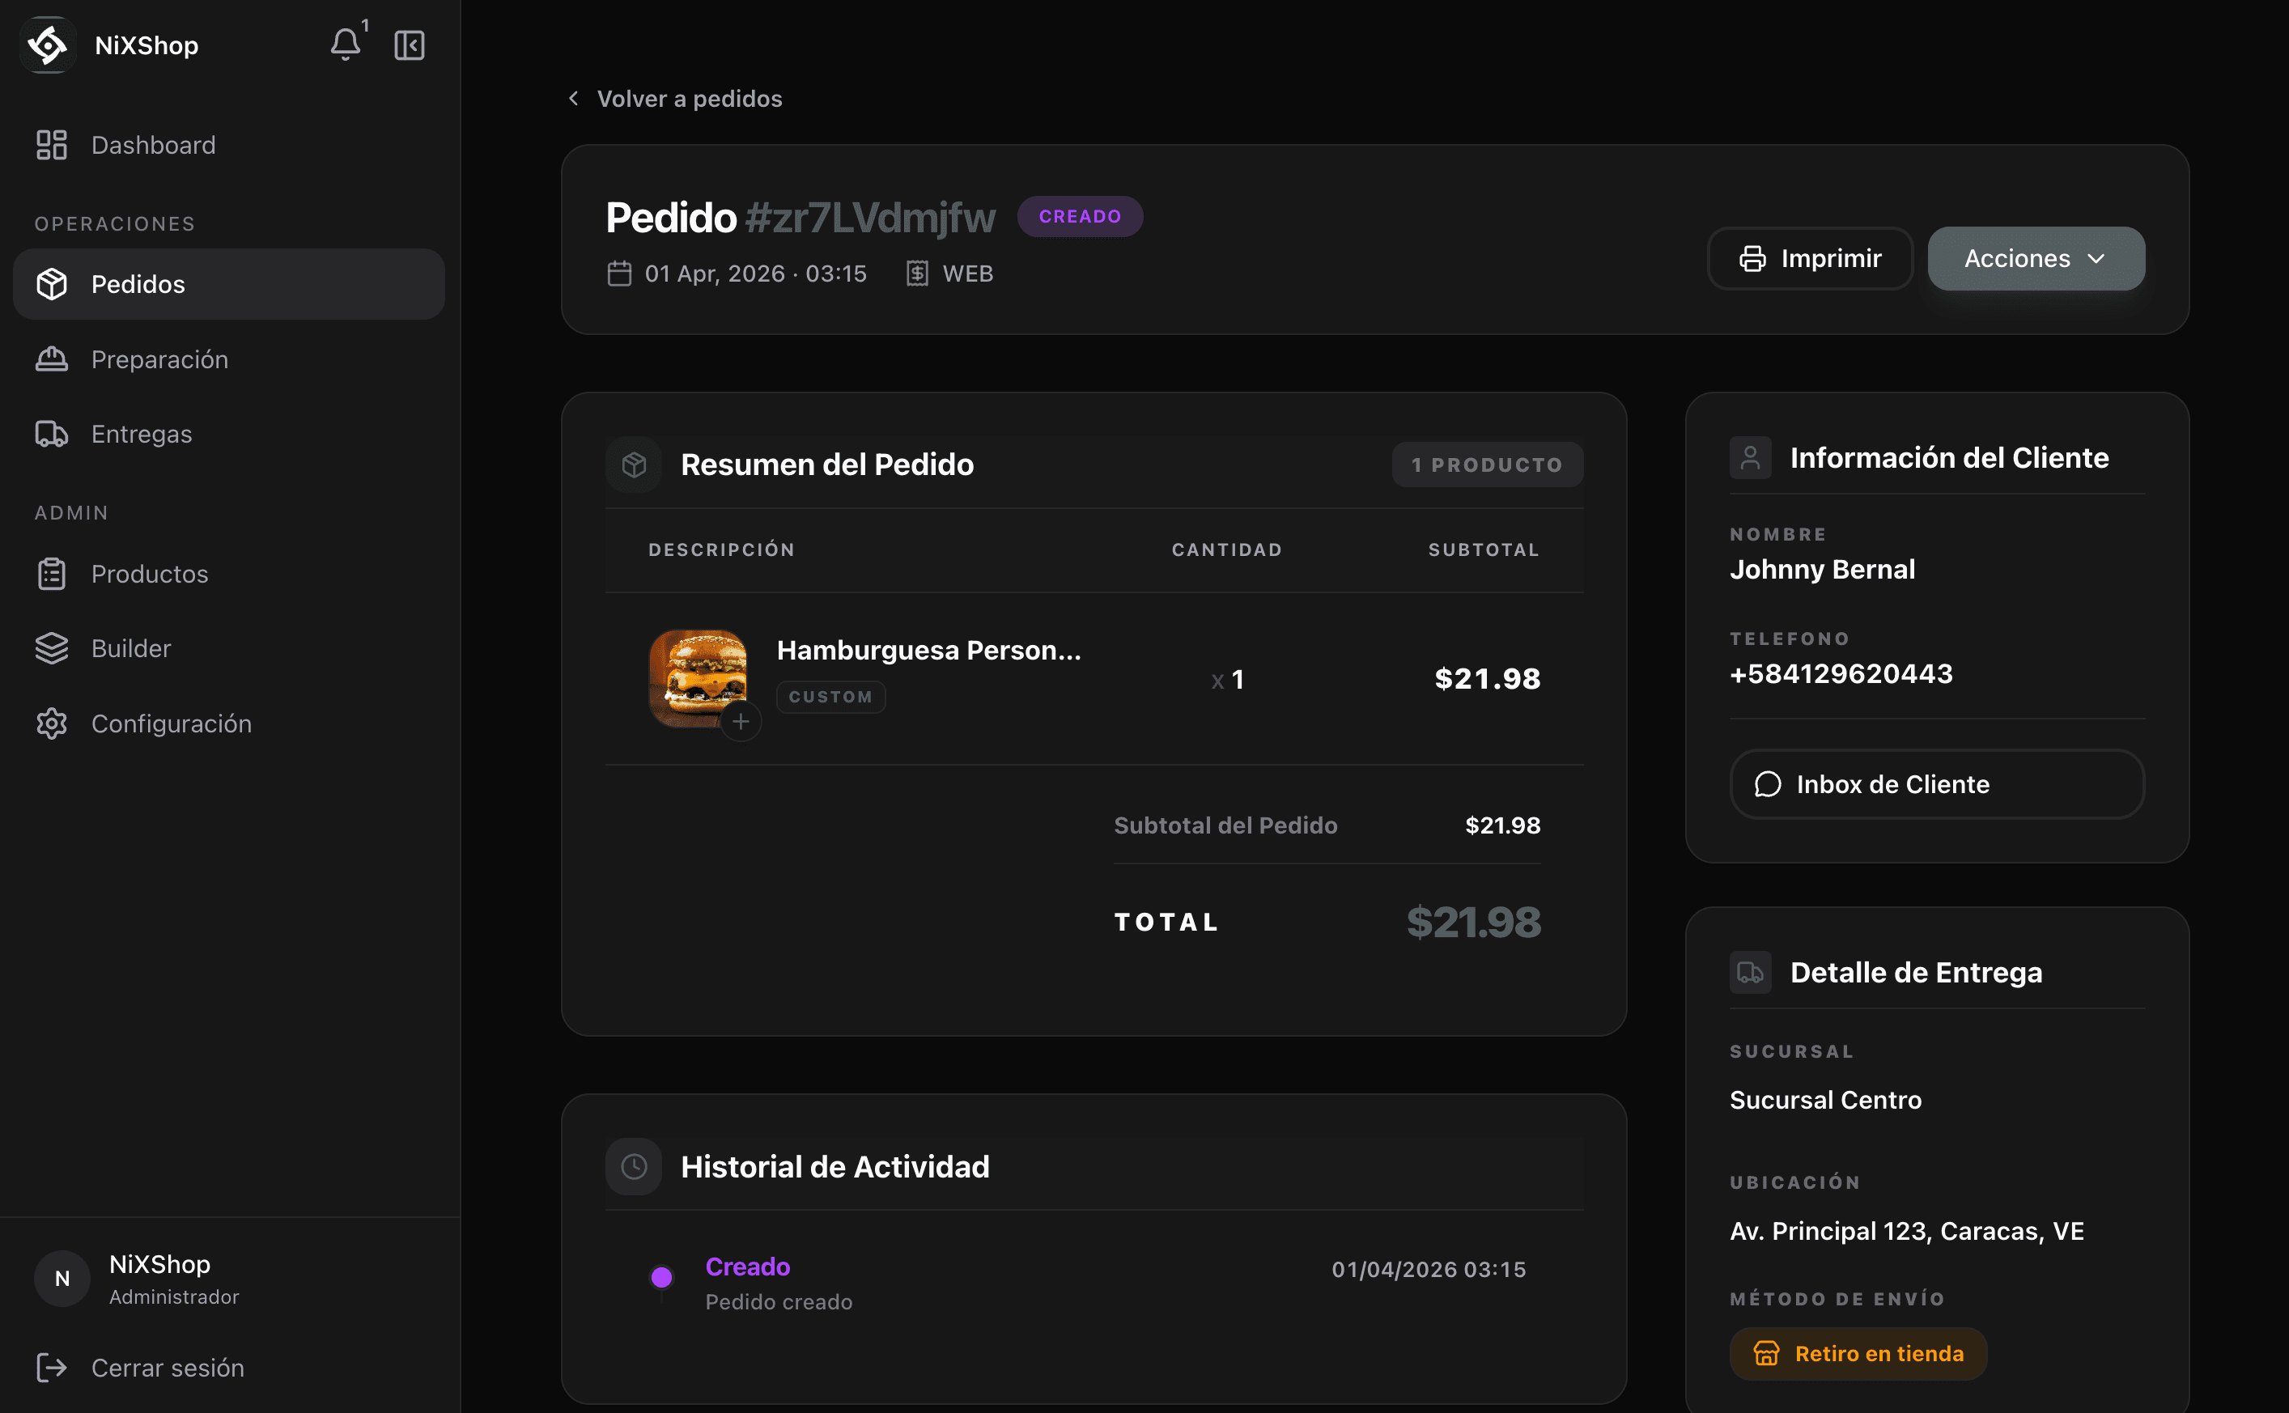The width and height of the screenshot is (2289, 1413).
Task: Open Productos from the Admin section
Action: point(150,574)
